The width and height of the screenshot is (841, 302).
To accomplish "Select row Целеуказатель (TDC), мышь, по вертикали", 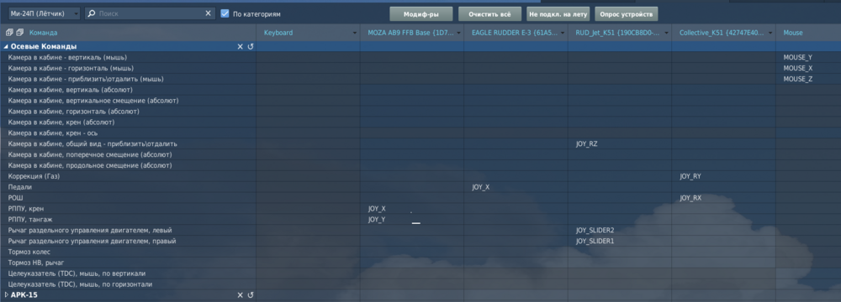I will click(128, 273).
